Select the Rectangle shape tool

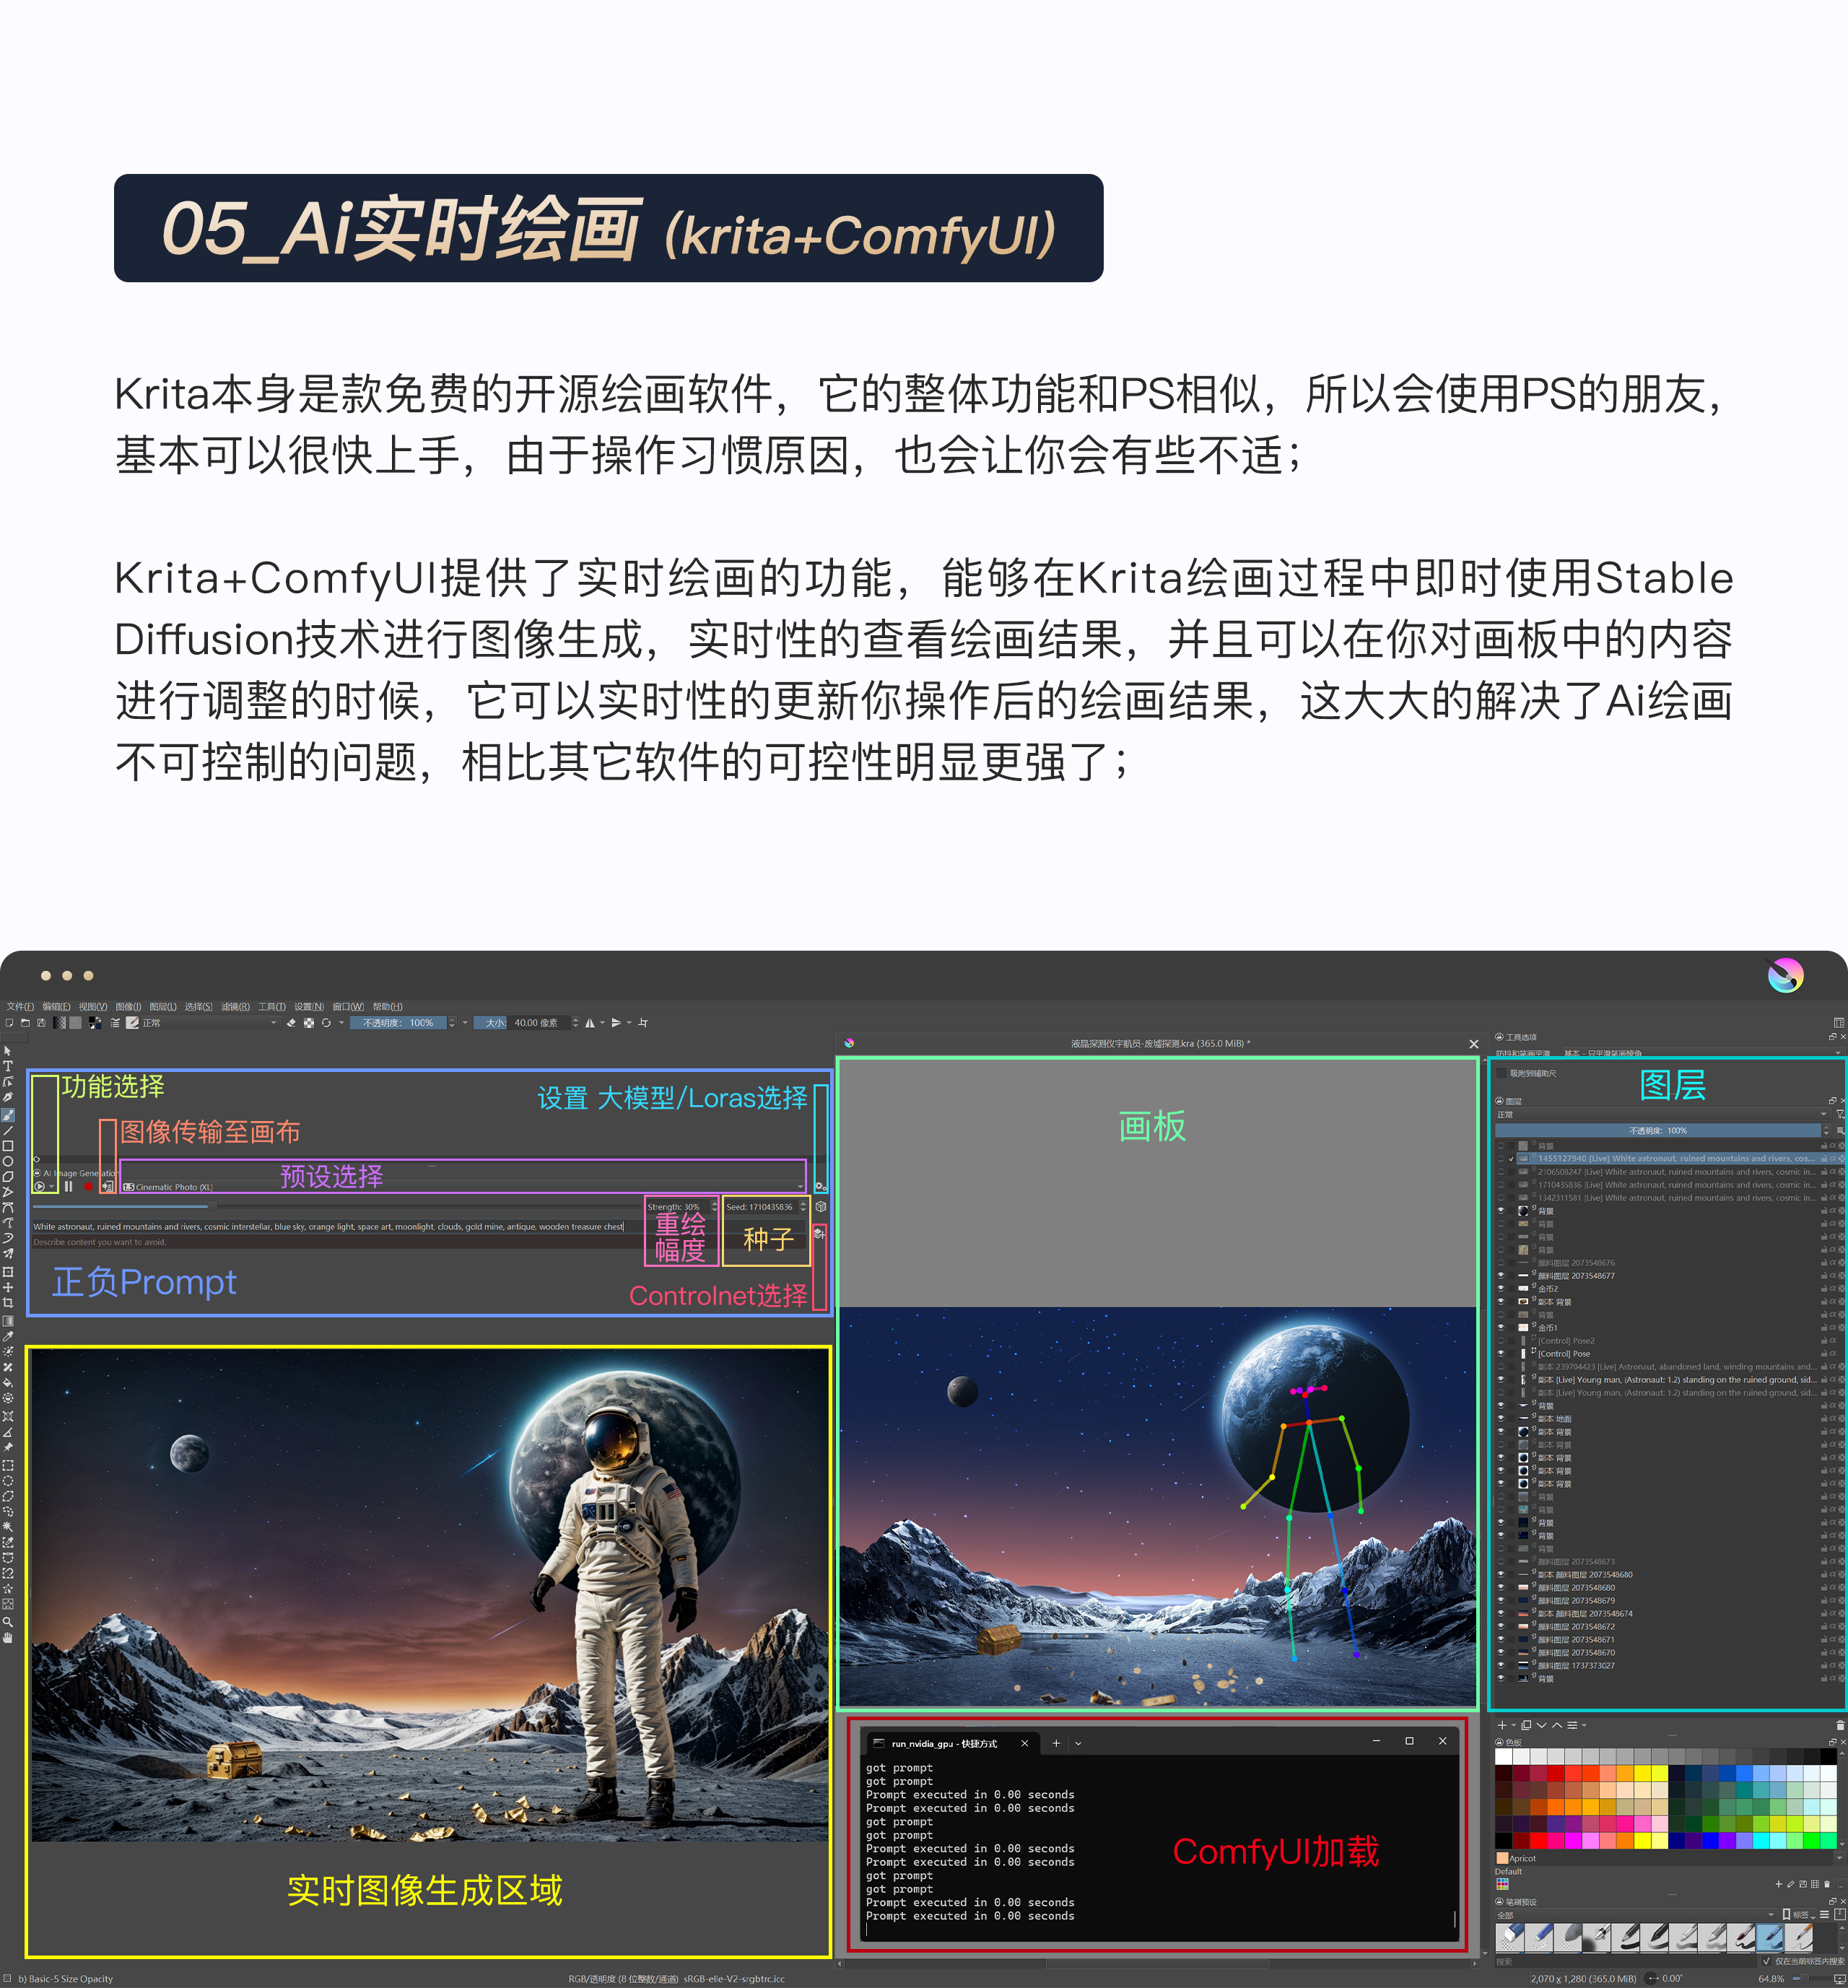(x=8, y=1146)
